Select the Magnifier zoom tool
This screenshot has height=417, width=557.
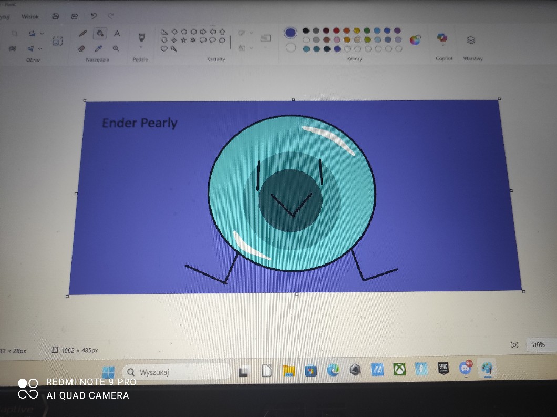pos(116,48)
